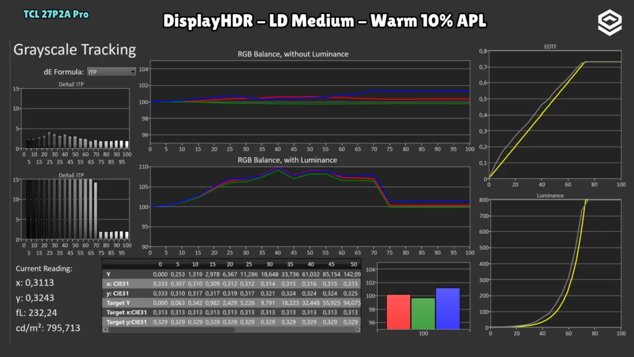The height and width of the screenshot is (357, 634).
Task: Click the cd/m²: 795,713 reading
Action: 48,327
